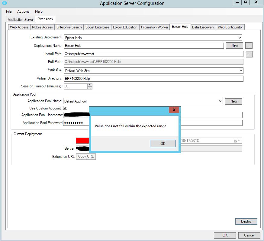Browse for deployment with the ellipsis button
This screenshot has height=241, width=264.
pos(249,45)
